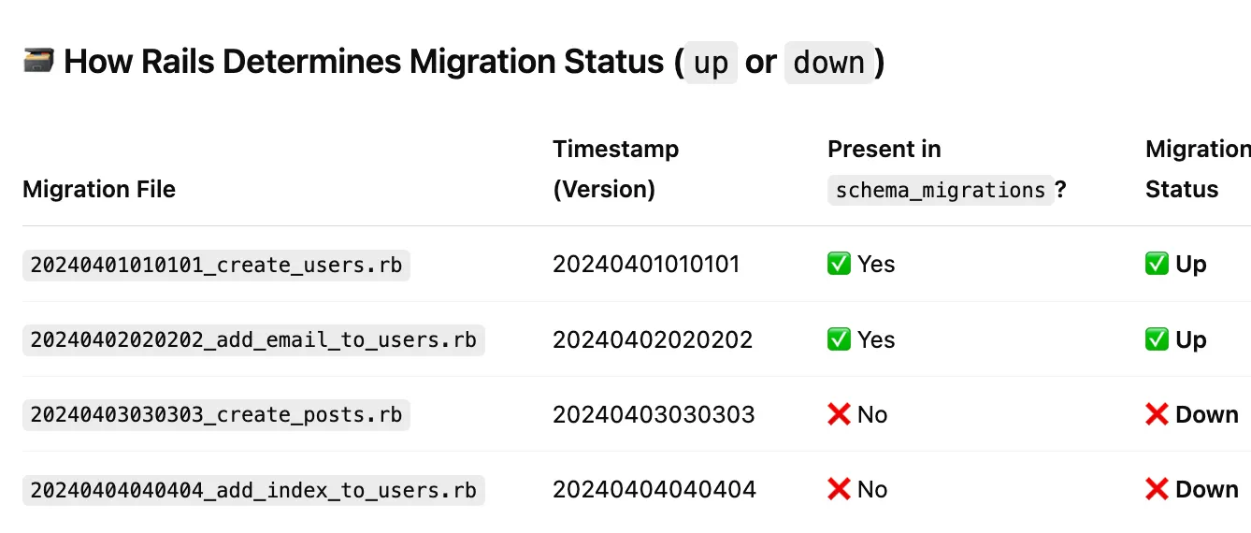Click the red cross beside Down for add_index_to_users
Image resolution: width=1251 pixels, height=533 pixels.
coord(1157,489)
